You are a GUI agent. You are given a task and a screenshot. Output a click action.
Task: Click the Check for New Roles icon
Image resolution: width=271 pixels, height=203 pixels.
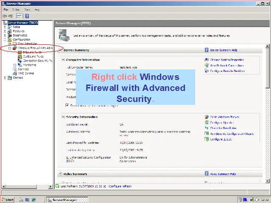pos(207,128)
